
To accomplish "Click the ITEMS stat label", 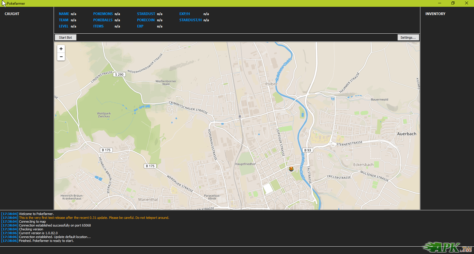I will (98, 26).
